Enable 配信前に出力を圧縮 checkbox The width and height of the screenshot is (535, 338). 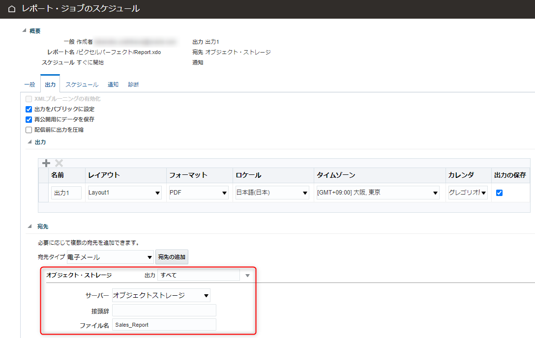click(x=29, y=130)
